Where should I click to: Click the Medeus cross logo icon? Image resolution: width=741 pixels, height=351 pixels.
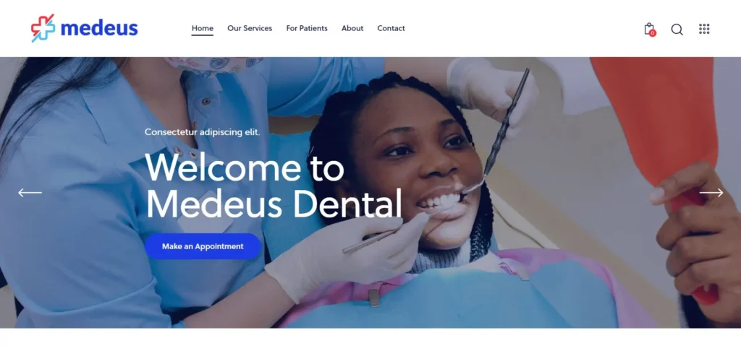click(43, 28)
